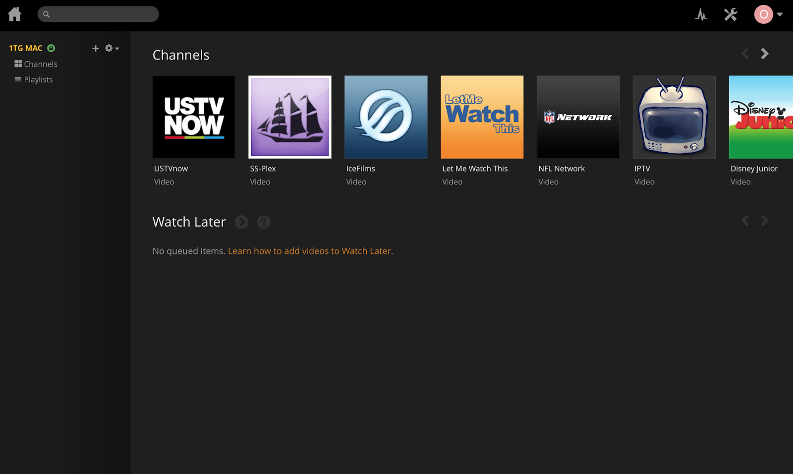This screenshot has width=793, height=474.
Task: Go to previous page of Channels
Action: [x=745, y=54]
